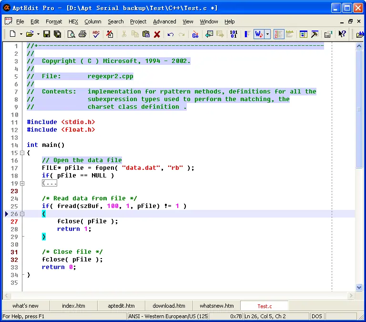Viewport: 366px width, 322px height.
Task: Toggle the line numbers display button
Action: click(x=279, y=34)
